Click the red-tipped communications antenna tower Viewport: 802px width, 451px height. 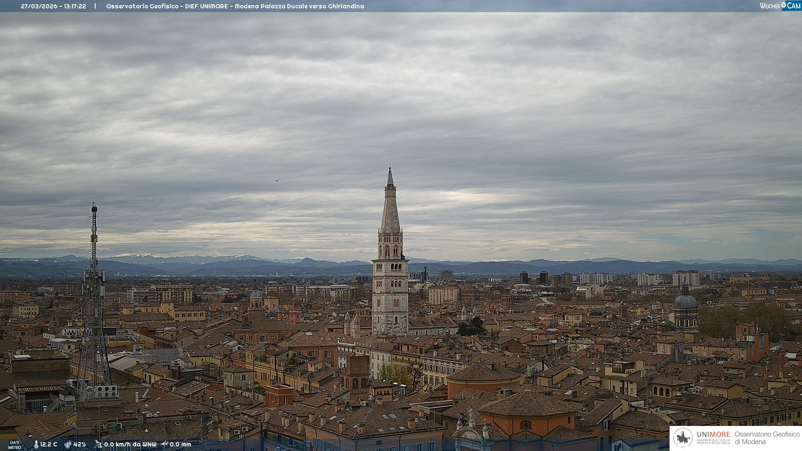click(94, 234)
